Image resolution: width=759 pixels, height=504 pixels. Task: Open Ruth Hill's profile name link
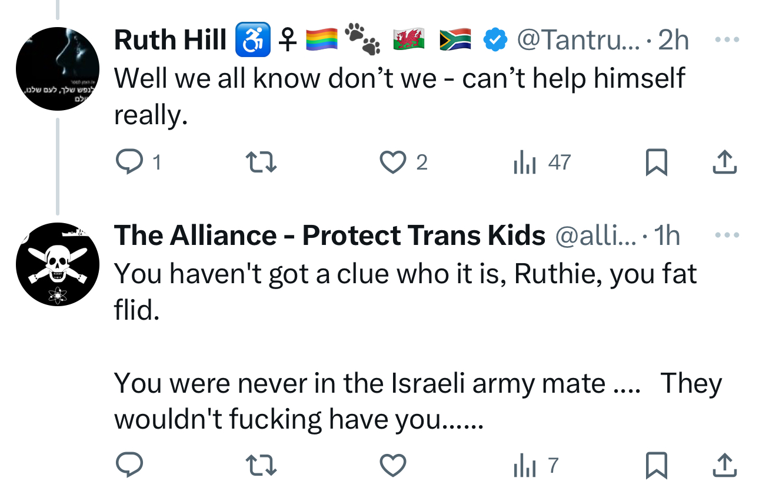click(170, 40)
